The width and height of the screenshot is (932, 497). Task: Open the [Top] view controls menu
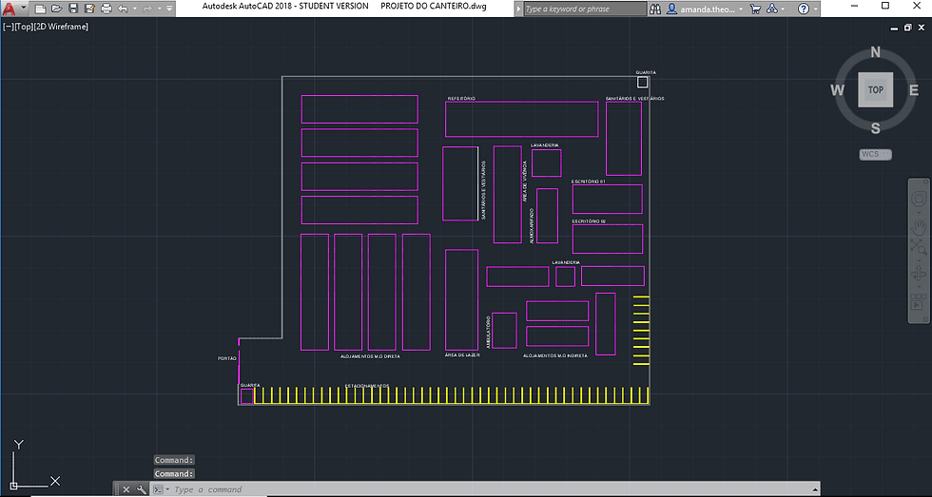[x=24, y=27]
